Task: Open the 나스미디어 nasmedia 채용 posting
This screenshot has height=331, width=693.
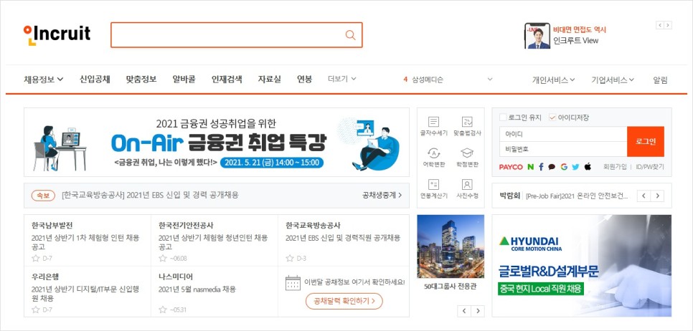Action: (197, 289)
